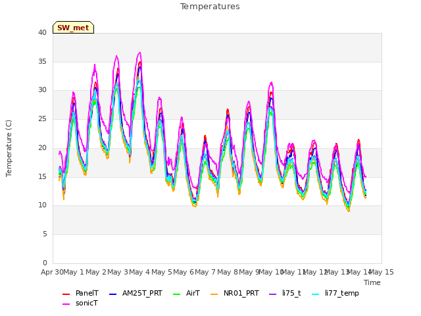Image resolution: width=421 pixels, height=316 pixels.
Task: Click the red PanelT legend color marker
Action: click(66, 294)
